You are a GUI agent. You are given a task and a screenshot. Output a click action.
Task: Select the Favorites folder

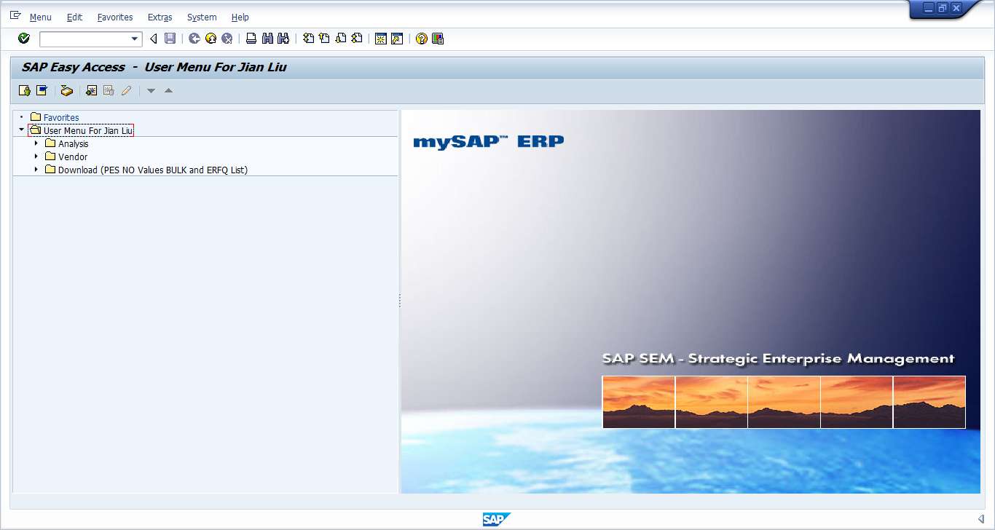pyautogui.click(x=61, y=117)
